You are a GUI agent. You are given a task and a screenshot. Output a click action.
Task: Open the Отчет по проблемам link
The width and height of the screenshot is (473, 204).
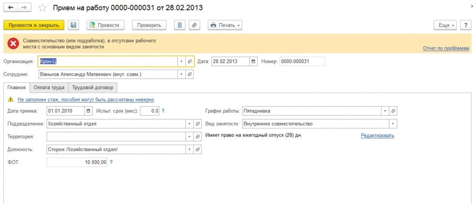446,48
